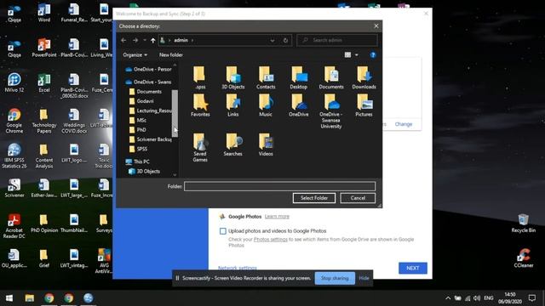Go up one directory level
The image size is (545, 306).
click(x=153, y=40)
